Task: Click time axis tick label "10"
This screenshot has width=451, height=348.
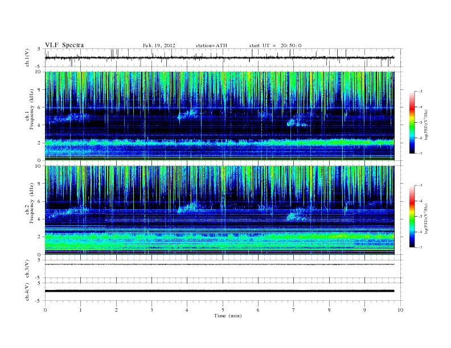Action: tap(400, 310)
